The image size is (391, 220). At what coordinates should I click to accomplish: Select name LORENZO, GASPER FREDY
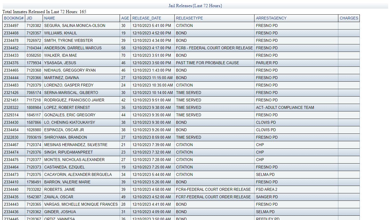(x=69, y=85)
